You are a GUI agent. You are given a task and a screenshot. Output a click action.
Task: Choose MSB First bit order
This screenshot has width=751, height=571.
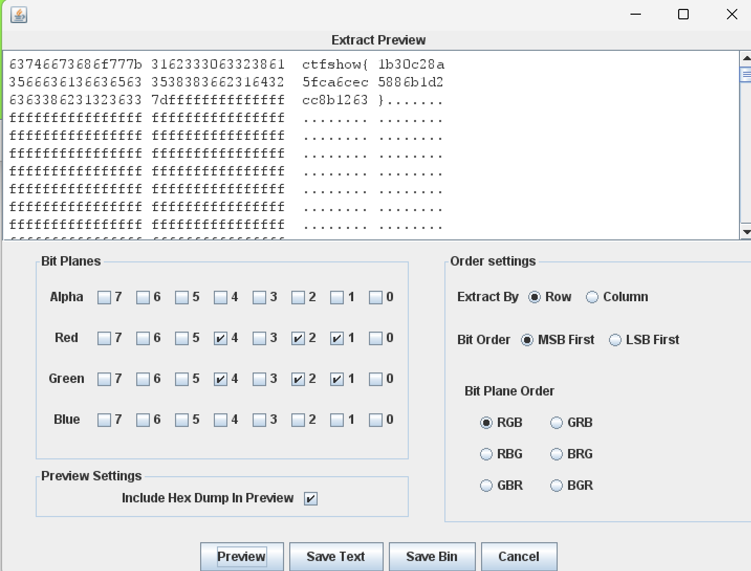tap(527, 341)
